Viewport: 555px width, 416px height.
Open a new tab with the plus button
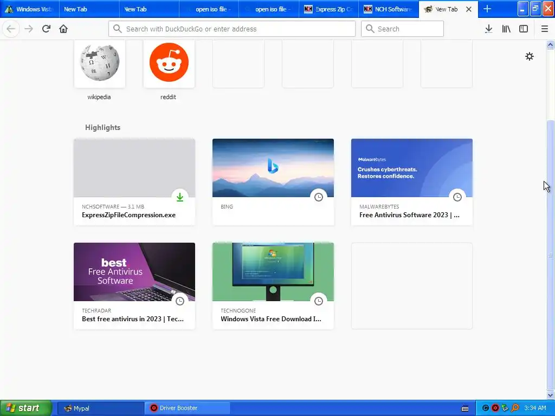(487, 9)
